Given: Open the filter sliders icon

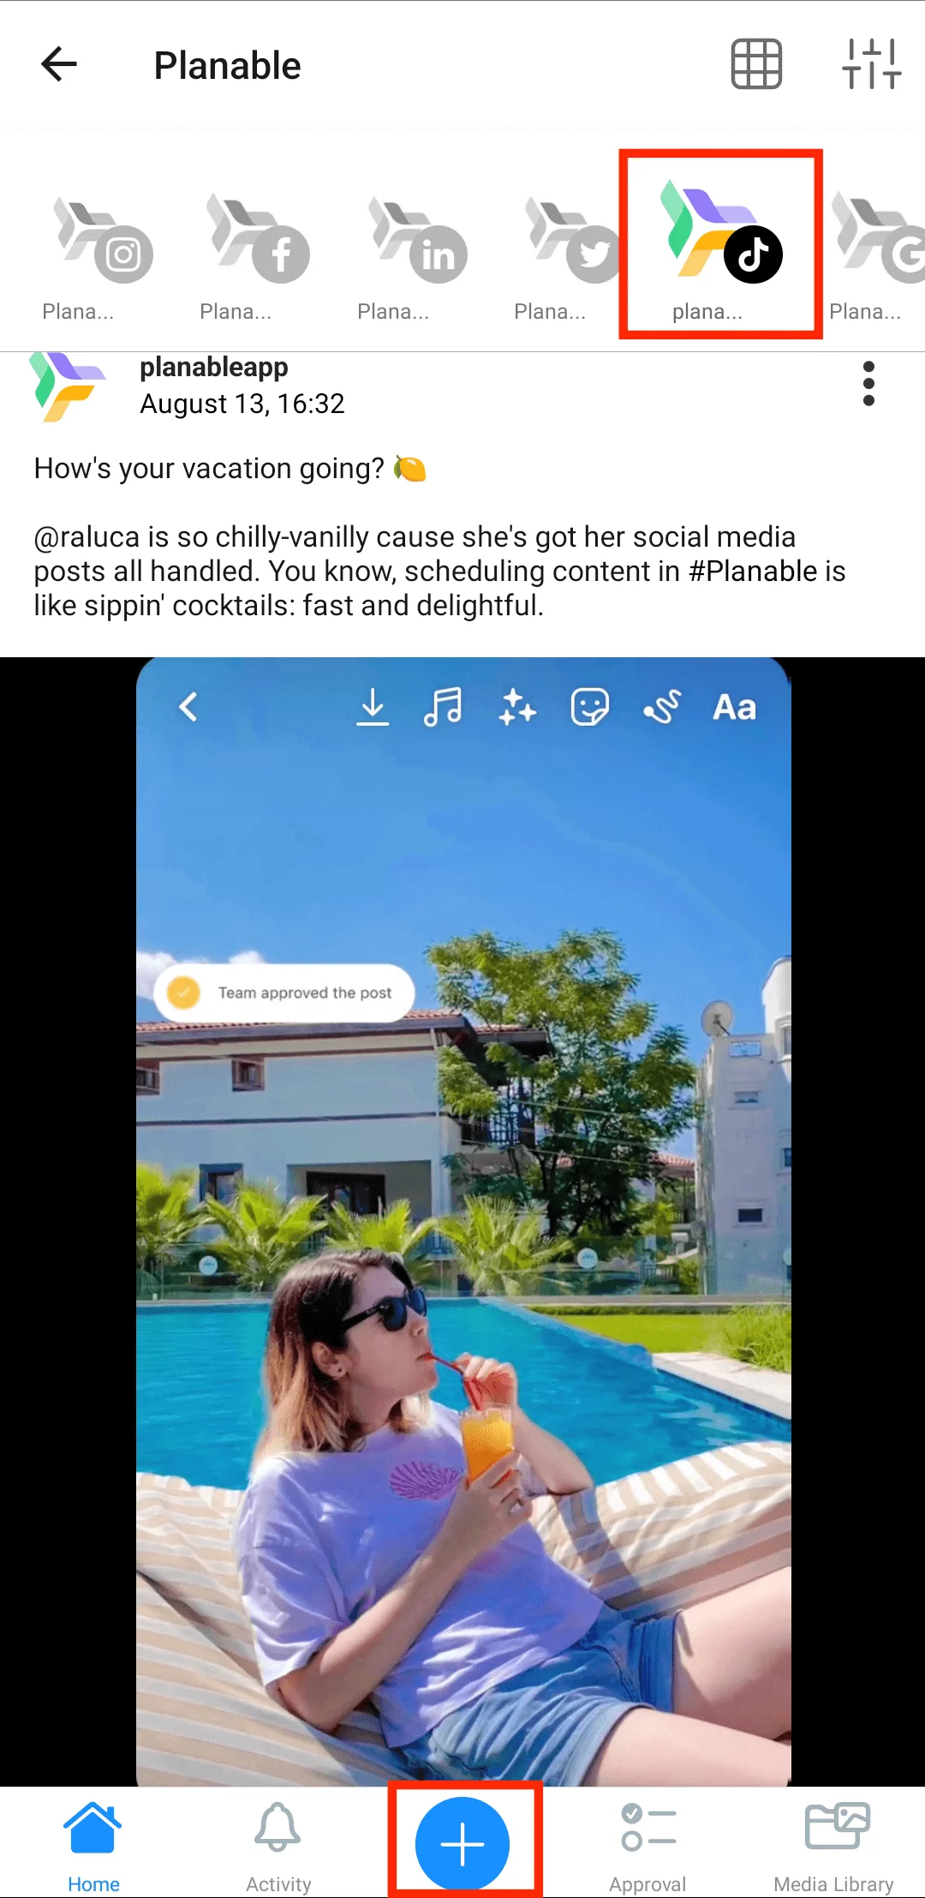Looking at the screenshot, I should (871, 64).
